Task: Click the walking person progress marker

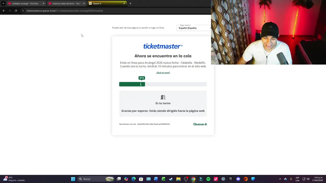Action: click(x=141, y=84)
